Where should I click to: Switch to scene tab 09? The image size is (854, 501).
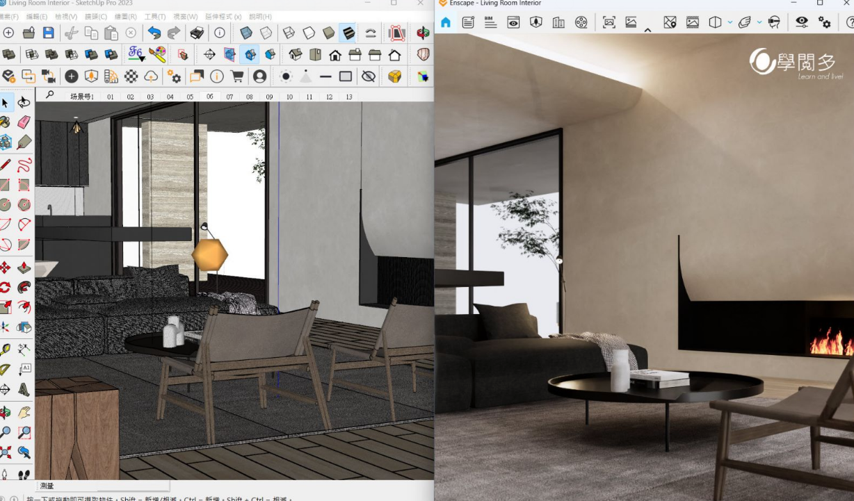pyautogui.click(x=269, y=97)
